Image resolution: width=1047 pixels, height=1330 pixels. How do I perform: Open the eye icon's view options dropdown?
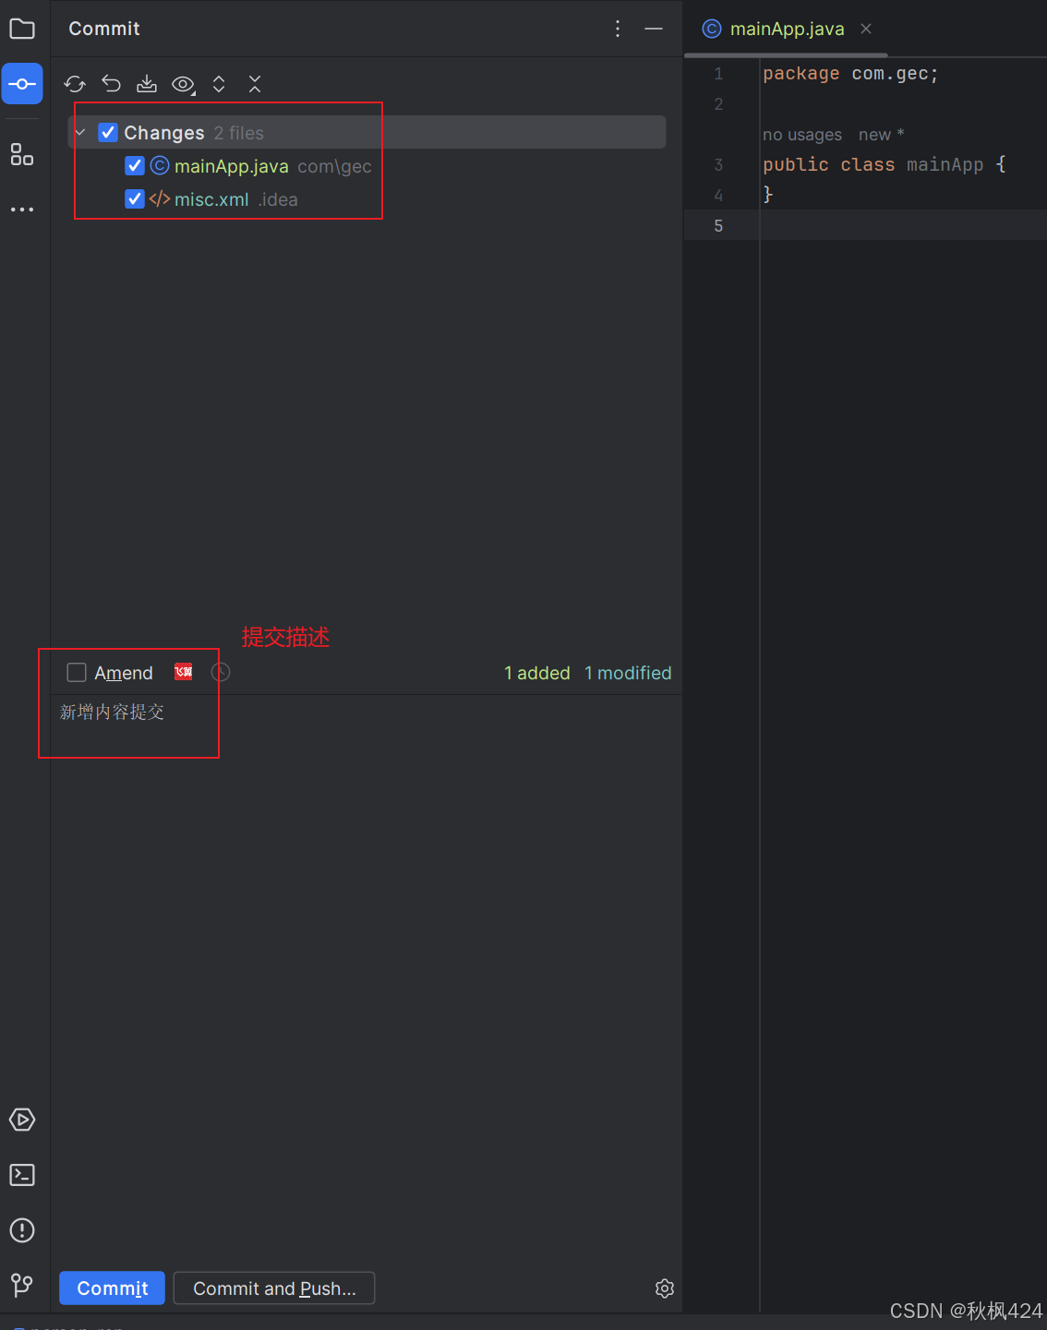click(183, 84)
